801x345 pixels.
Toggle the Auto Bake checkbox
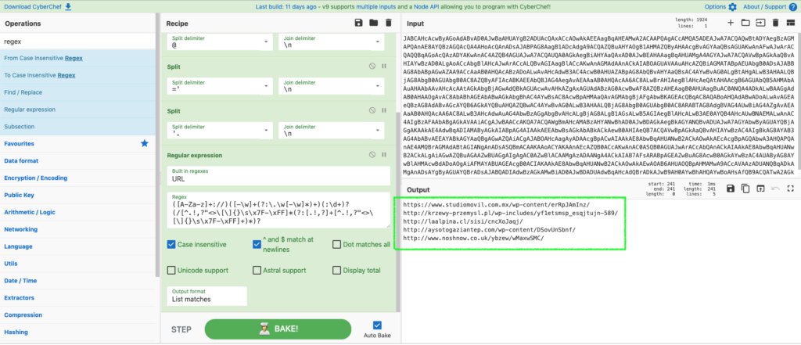pos(378,324)
